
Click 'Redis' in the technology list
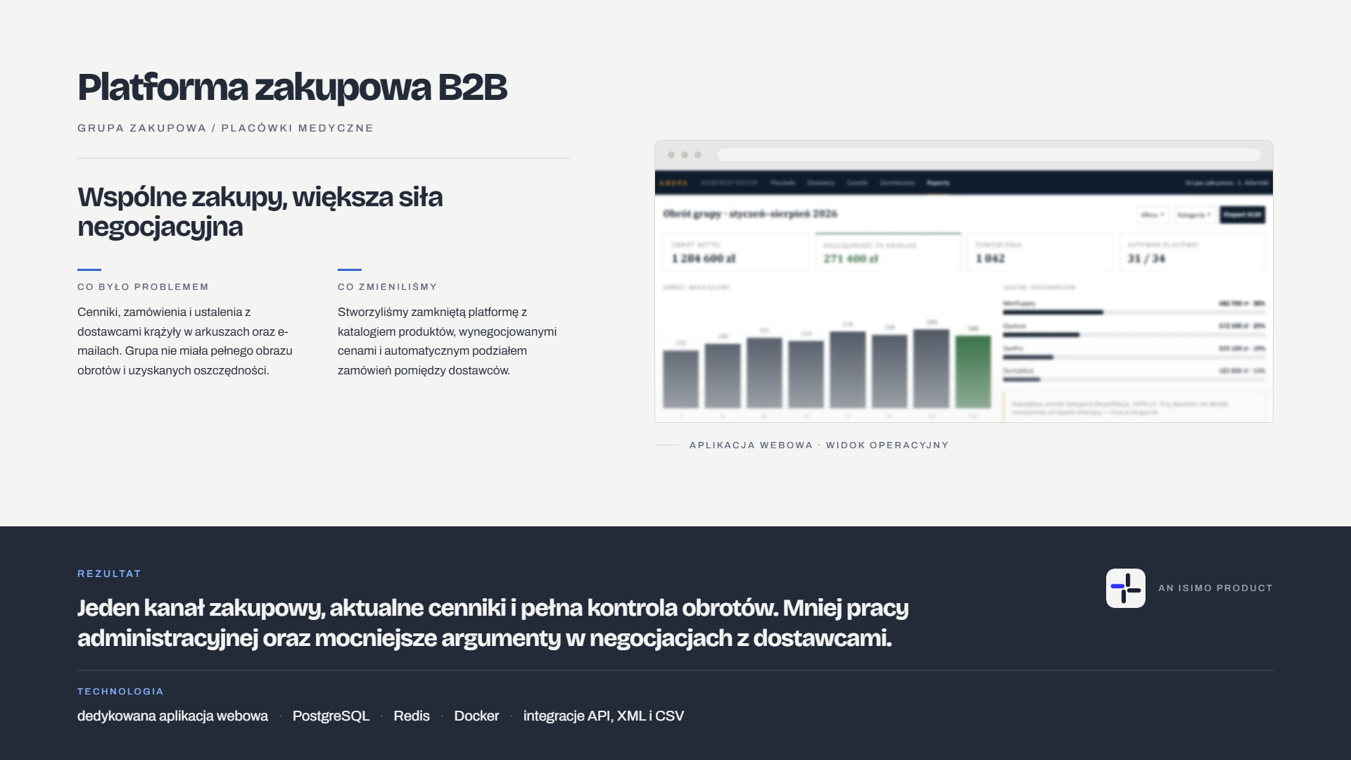point(412,716)
